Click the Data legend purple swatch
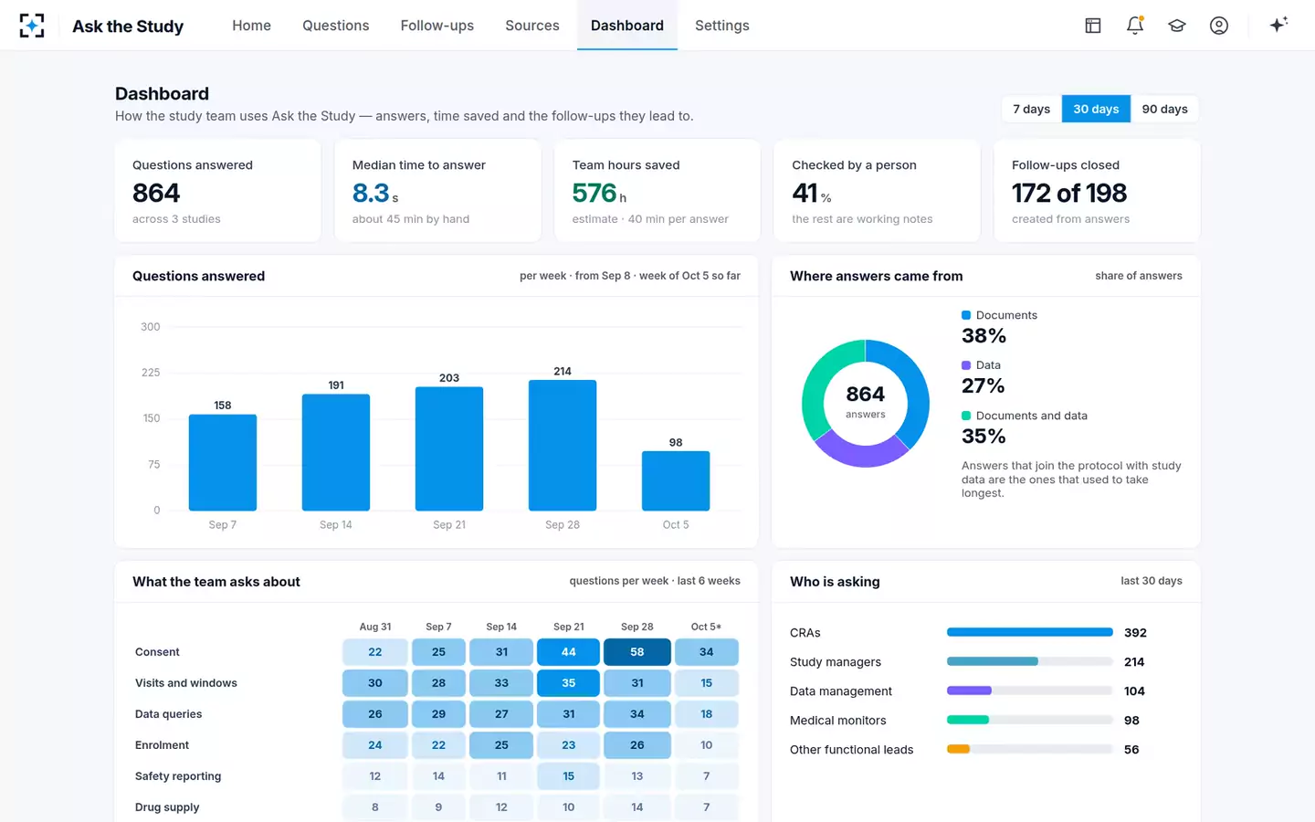 (966, 365)
